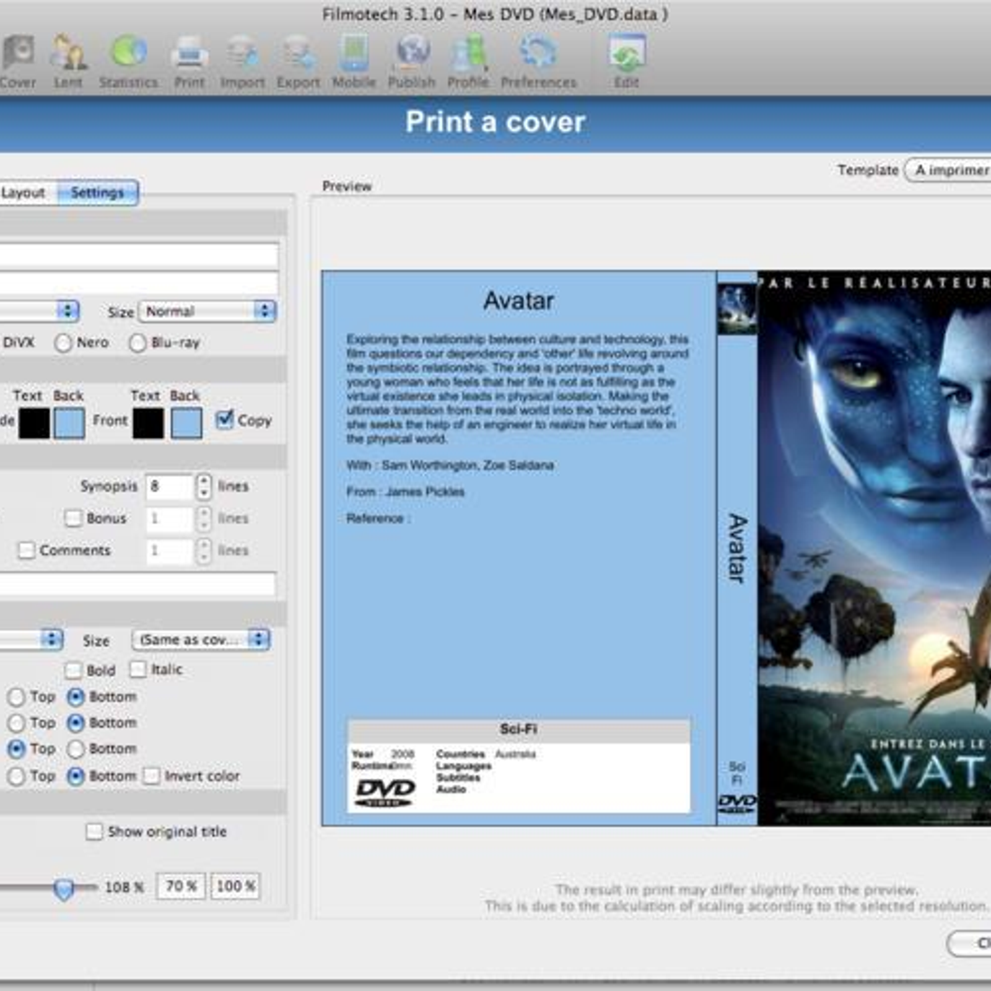
Task: Click the 70 % zoom button
Action: pos(180,886)
